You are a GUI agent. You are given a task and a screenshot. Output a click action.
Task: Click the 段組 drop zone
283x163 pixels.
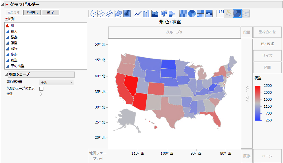(247, 32)
